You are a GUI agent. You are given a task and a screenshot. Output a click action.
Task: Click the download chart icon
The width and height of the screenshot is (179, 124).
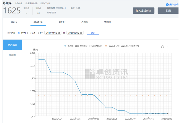[x=167, y=47]
